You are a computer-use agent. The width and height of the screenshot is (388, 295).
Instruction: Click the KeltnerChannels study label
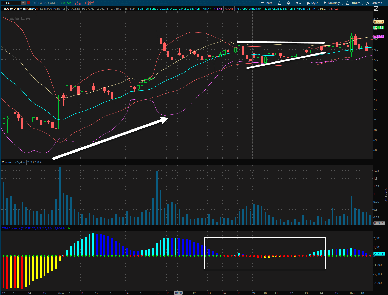(x=270, y=9)
